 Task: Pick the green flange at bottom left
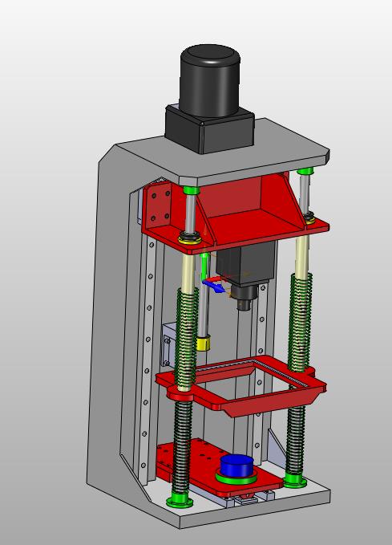[x=180, y=501]
